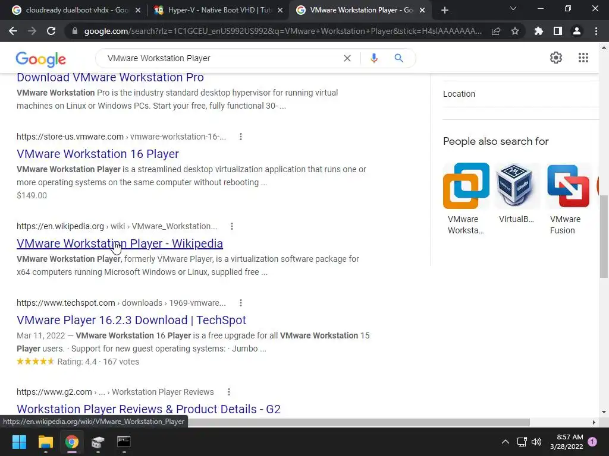The height and width of the screenshot is (456, 609).
Task: Click the address bar URL
Action: click(x=282, y=31)
